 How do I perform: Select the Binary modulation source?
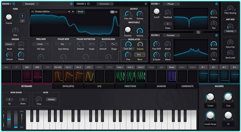click(x=172, y=67)
